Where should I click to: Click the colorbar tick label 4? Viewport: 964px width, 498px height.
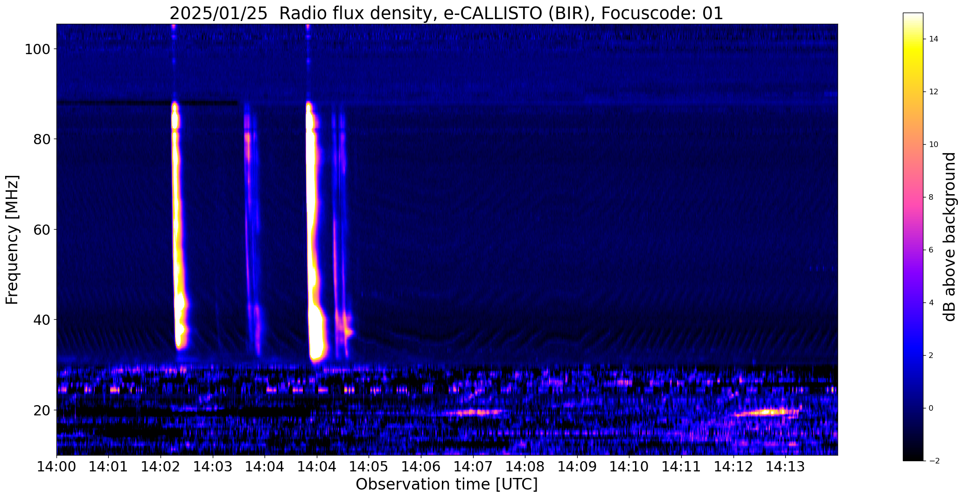click(931, 303)
